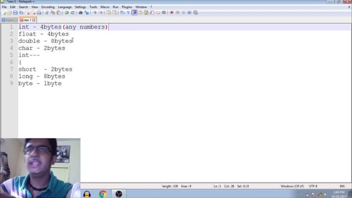This screenshot has width=352, height=198.
Task: Click the line 'float - 4bytes'
Action: tap(43, 34)
